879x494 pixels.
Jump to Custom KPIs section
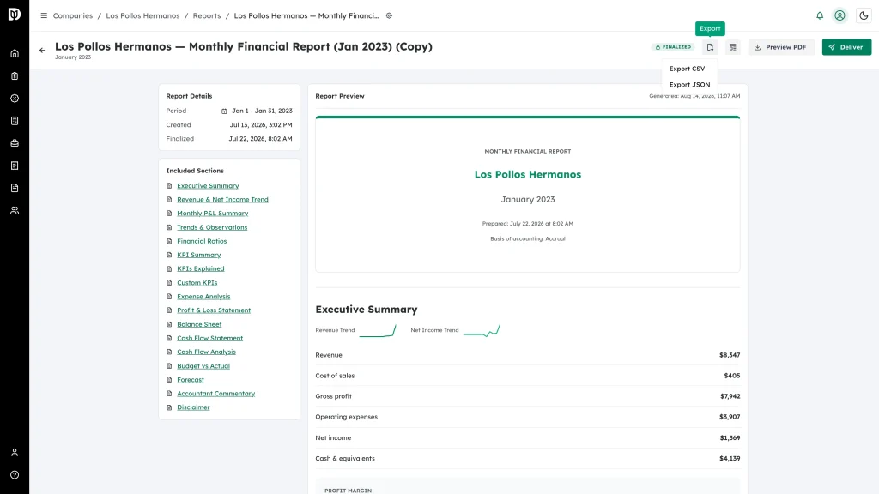pos(197,283)
